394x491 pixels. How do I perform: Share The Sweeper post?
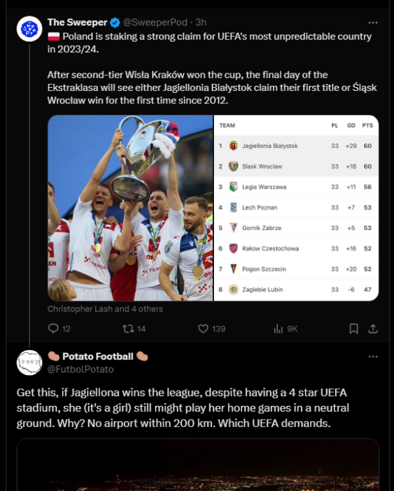point(373,329)
